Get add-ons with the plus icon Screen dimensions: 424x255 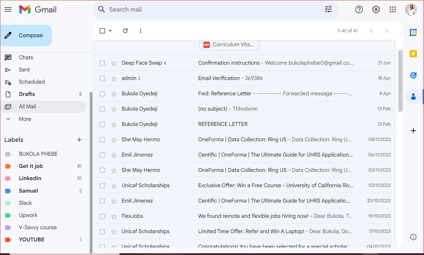click(x=413, y=131)
